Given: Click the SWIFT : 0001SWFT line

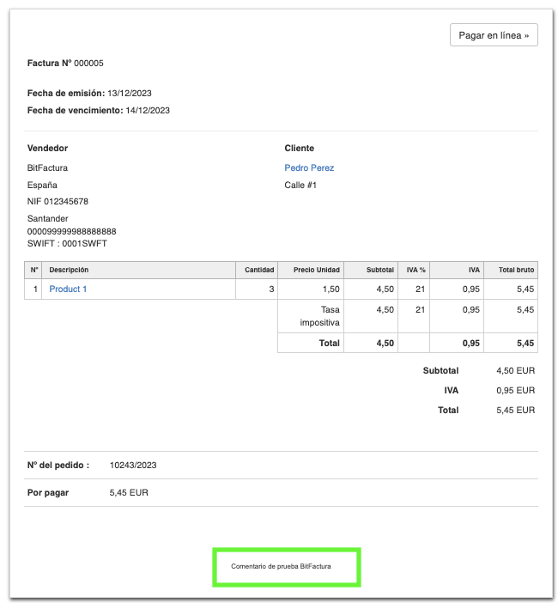Looking at the screenshot, I should click(x=67, y=244).
